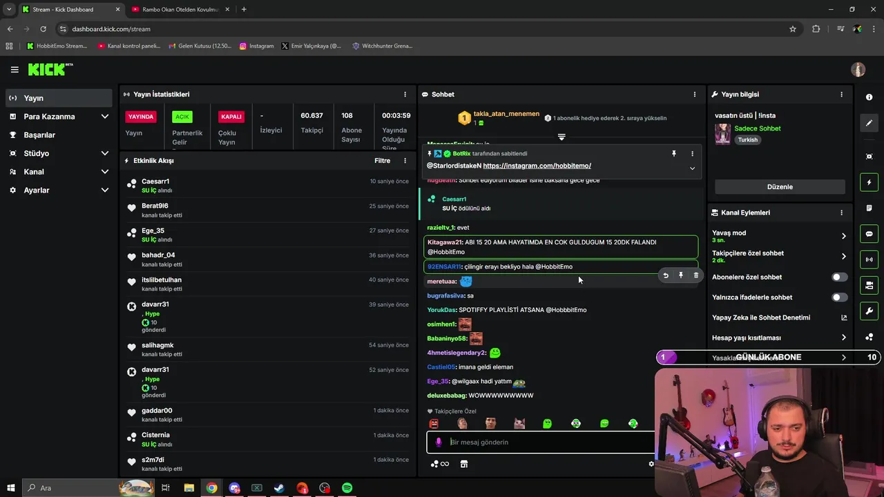Click the Filtre button in Etkinlik Akışı

(382, 160)
